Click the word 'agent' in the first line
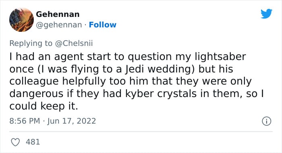The height and width of the screenshot is (153, 282). point(69,57)
